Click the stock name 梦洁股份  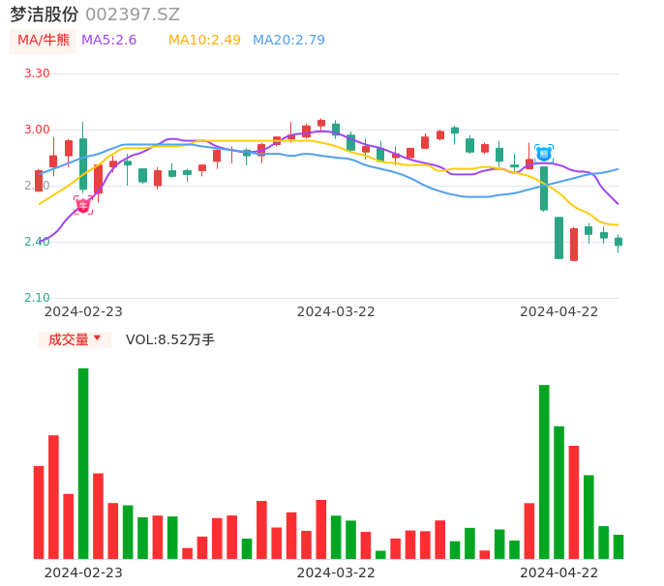45,15
